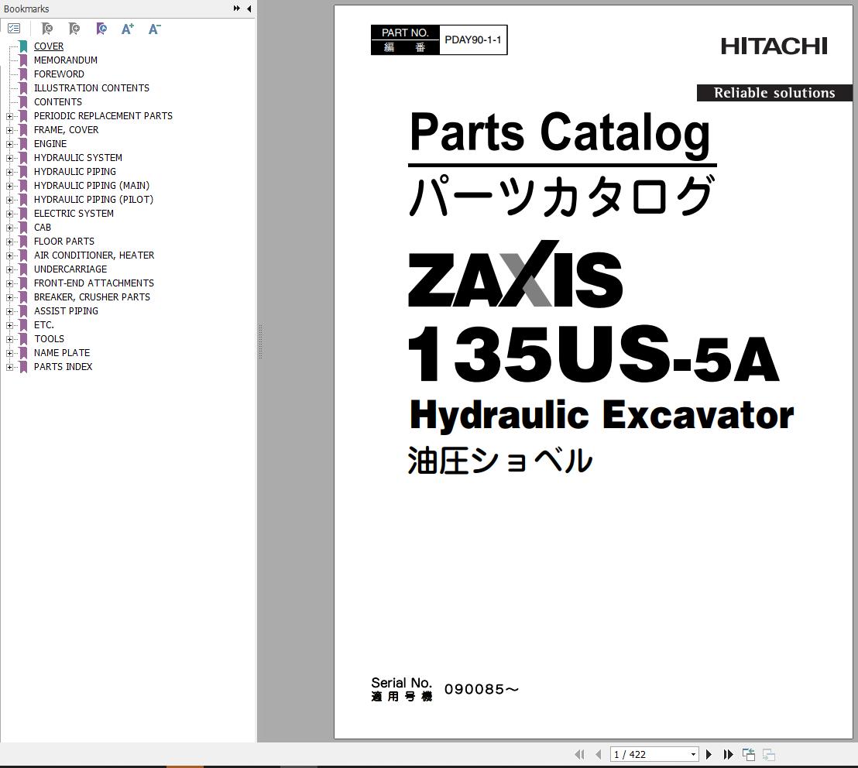This screenshot has width=858, height=768.
Task: Expand the CAB bookmark node
Action: 9,228
